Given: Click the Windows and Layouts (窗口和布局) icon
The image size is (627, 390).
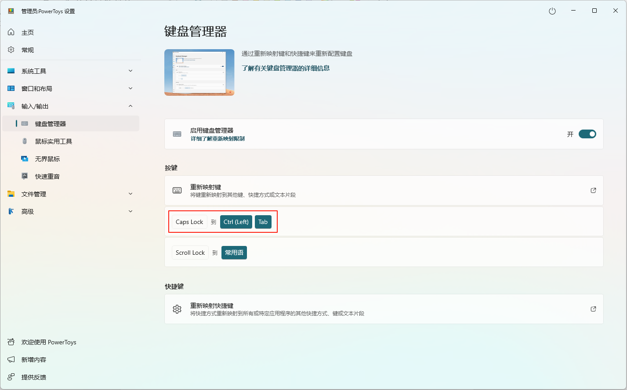Looking at the screenshot, I should point(11,88).
